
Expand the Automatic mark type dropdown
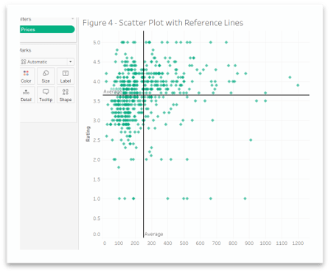coord(71,62)
